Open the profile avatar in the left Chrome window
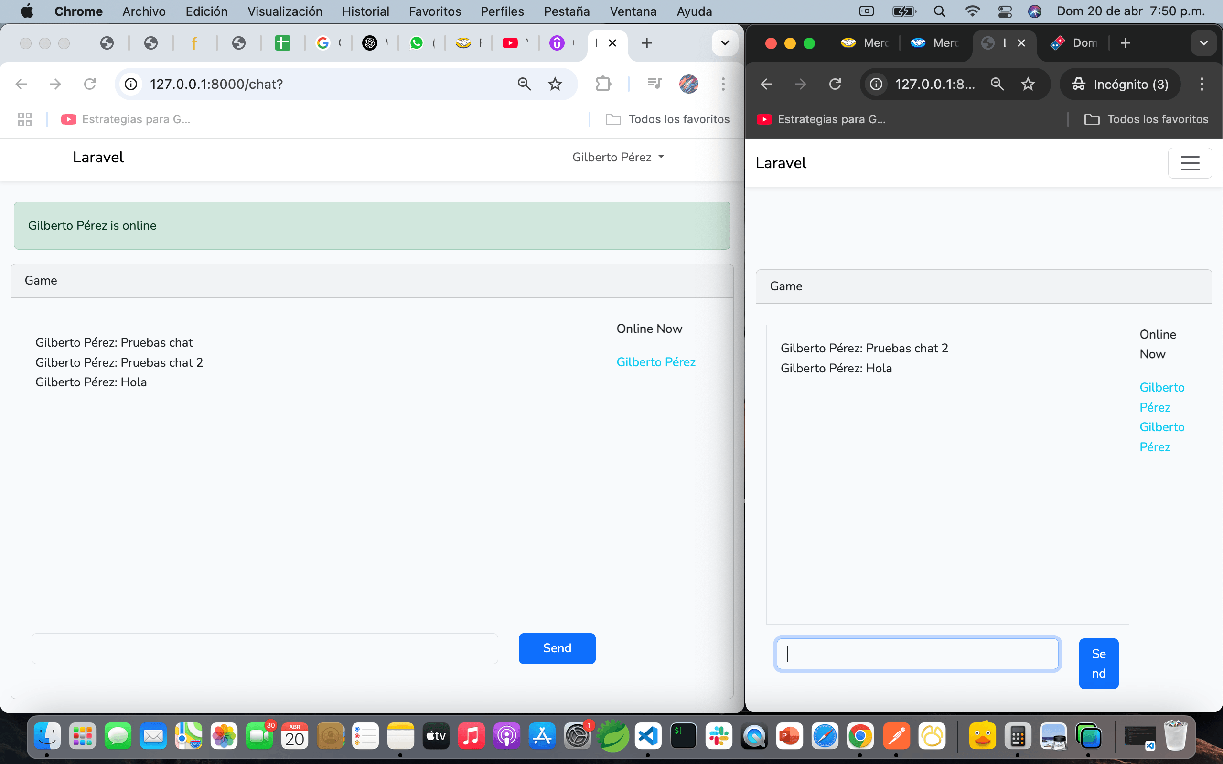1223x764 pixels. 689,84
